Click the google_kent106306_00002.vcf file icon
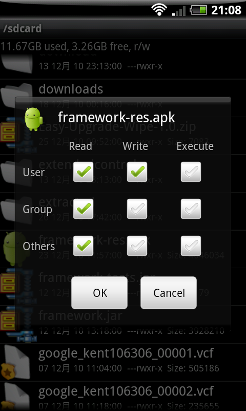 [x=16, y=397]
